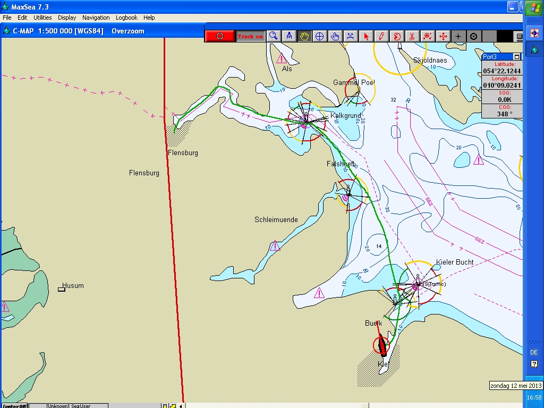The width and height of the screenshot is (544, 408).
Task: Click the C-MAP 1:500 000 chart title
Action: 58,31
